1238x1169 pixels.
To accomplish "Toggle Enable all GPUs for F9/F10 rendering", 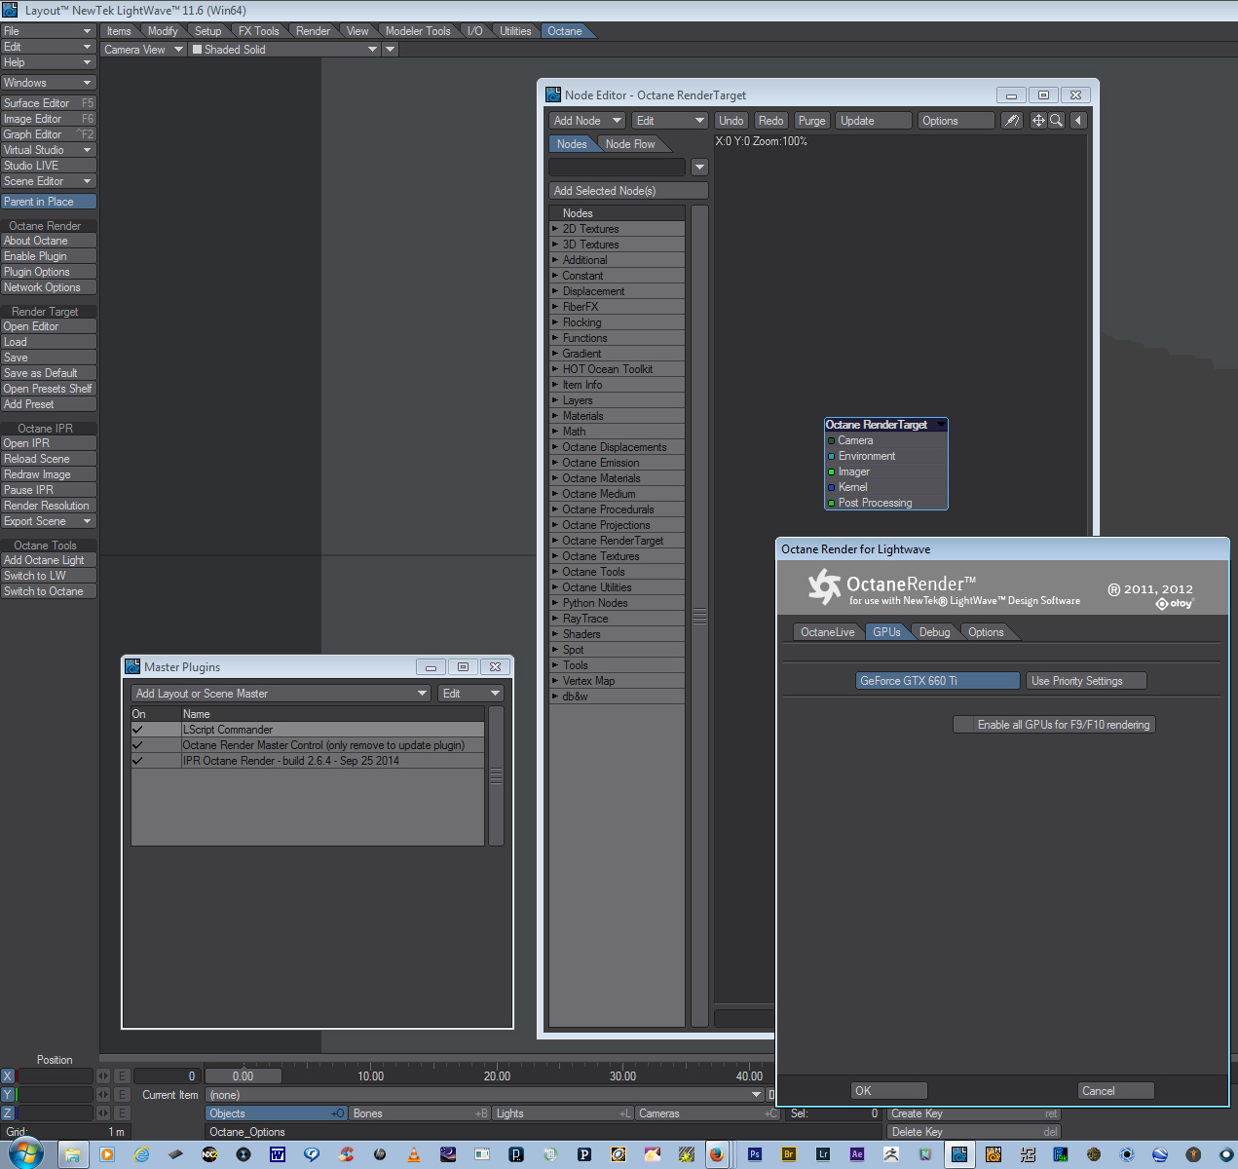I will pyautogui.click(x=1054, y=725).
